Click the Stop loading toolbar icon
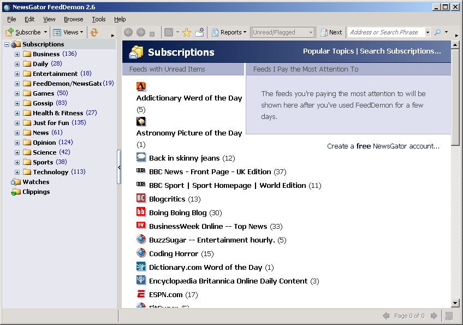The width and height of the screenshot is (463, 325). [152, 34]
